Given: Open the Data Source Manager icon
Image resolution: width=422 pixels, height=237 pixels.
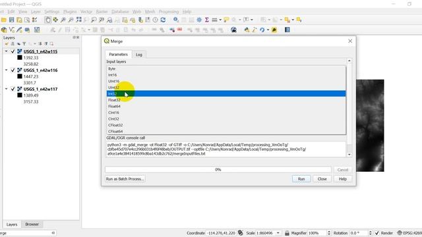Looking at the screenshot, I should pos(4,30).
